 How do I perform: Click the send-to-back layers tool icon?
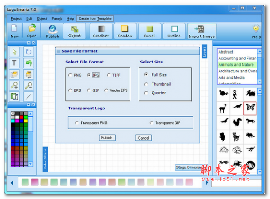[29, 74]
